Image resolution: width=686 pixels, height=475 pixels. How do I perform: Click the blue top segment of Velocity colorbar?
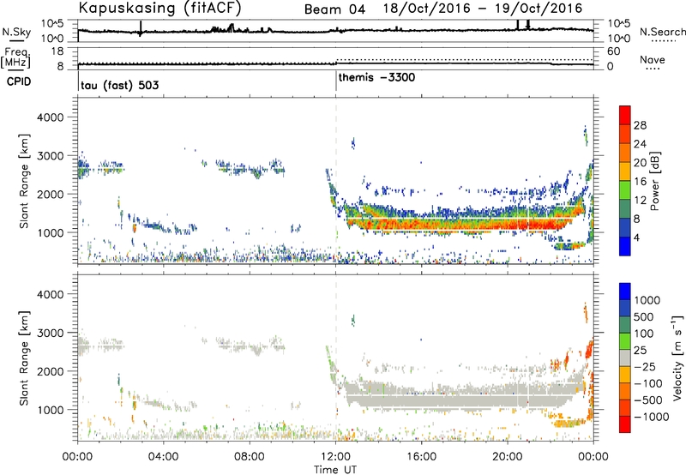[x=625, y=292]
